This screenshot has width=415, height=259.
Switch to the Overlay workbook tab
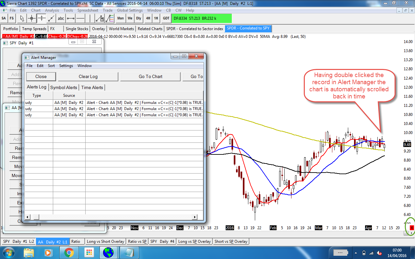pyautogui.click(x=99, y=29)
